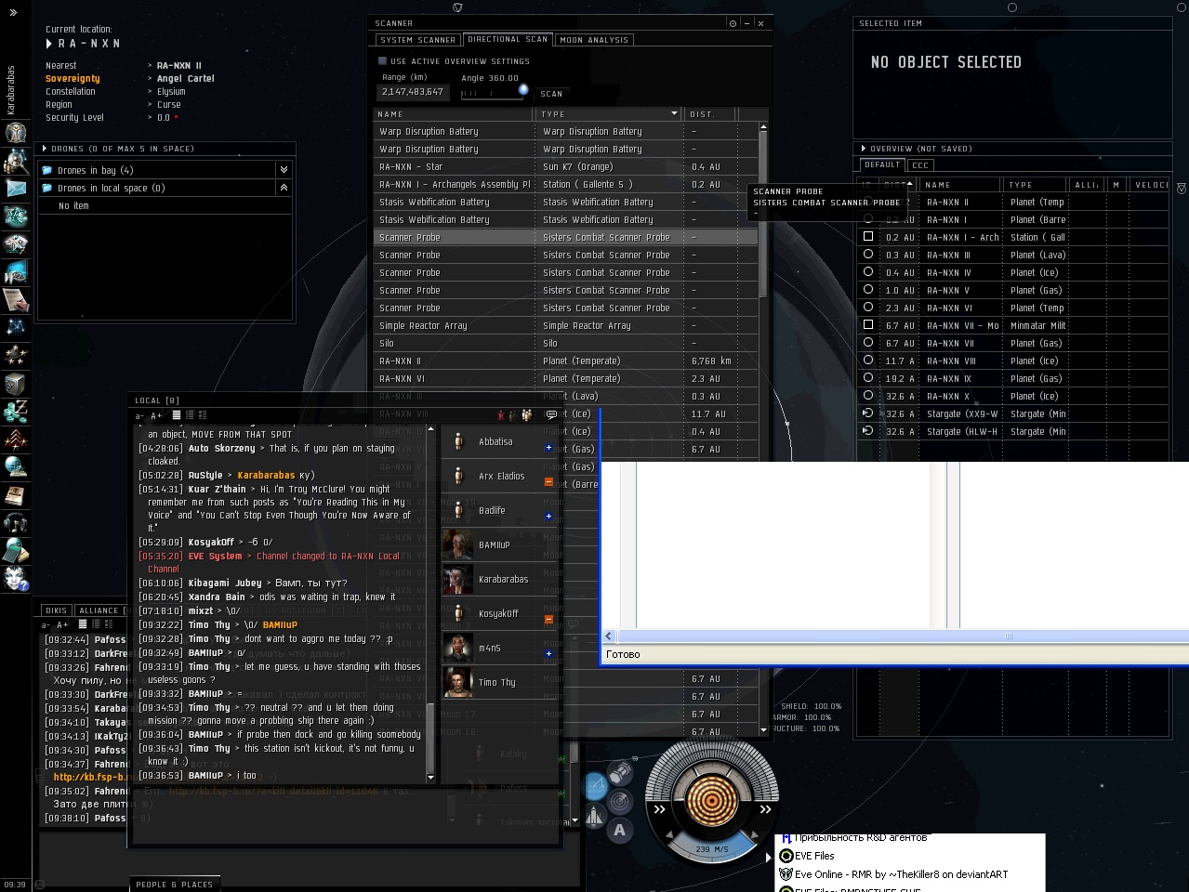Open the Assets safe icon
The image size is (1189, 892).
pos(15,383)
